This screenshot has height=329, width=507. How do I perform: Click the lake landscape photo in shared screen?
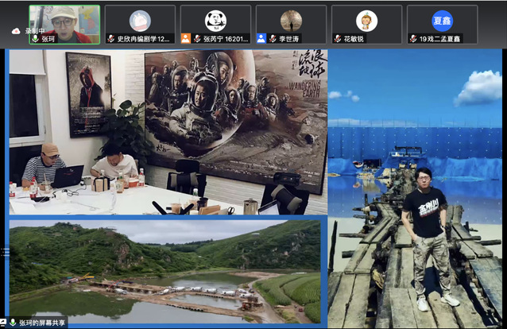click(x=165, y=270)
